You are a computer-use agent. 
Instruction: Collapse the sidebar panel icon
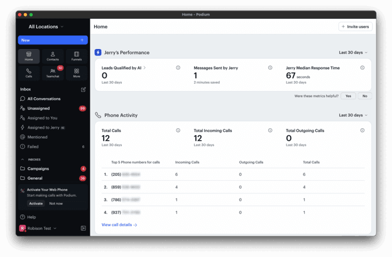tap(84, 228)
